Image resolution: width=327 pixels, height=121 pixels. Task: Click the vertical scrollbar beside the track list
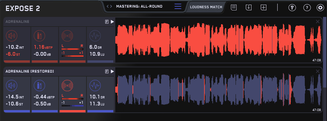coord(324,52)
